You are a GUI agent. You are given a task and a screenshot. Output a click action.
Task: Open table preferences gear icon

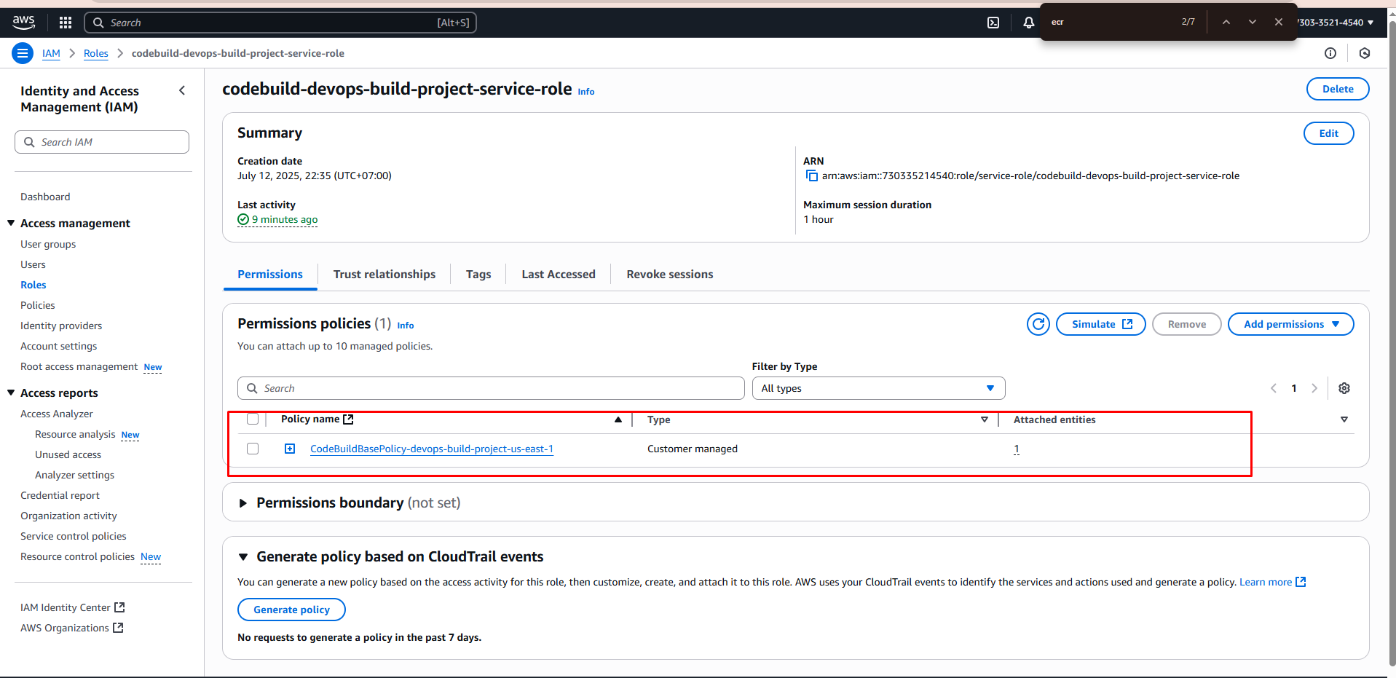pos(1344,388)
